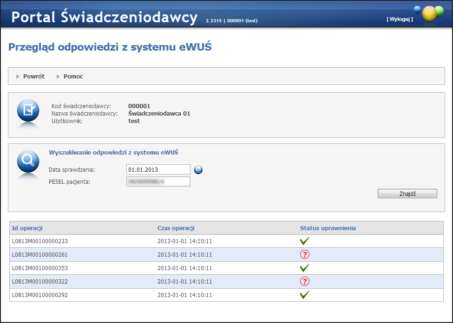Click the PESEL pacjenta input field
The width and height of the screenshot is (453, 323).
158,181
